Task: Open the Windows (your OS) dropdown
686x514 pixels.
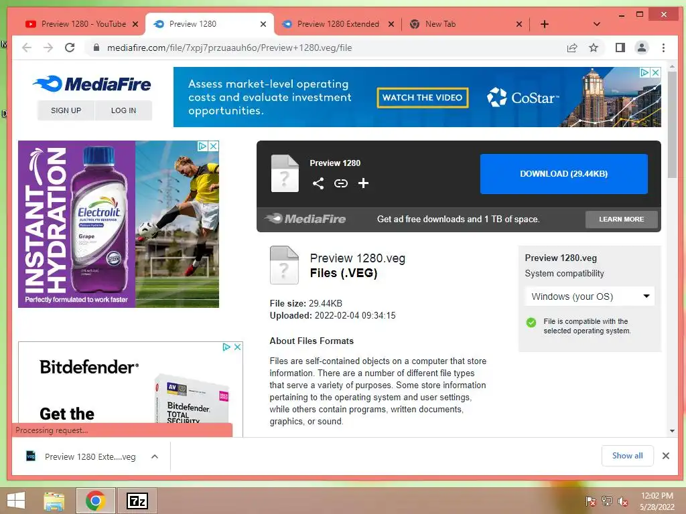Action: pyautogui.click(x=590, y=296)
